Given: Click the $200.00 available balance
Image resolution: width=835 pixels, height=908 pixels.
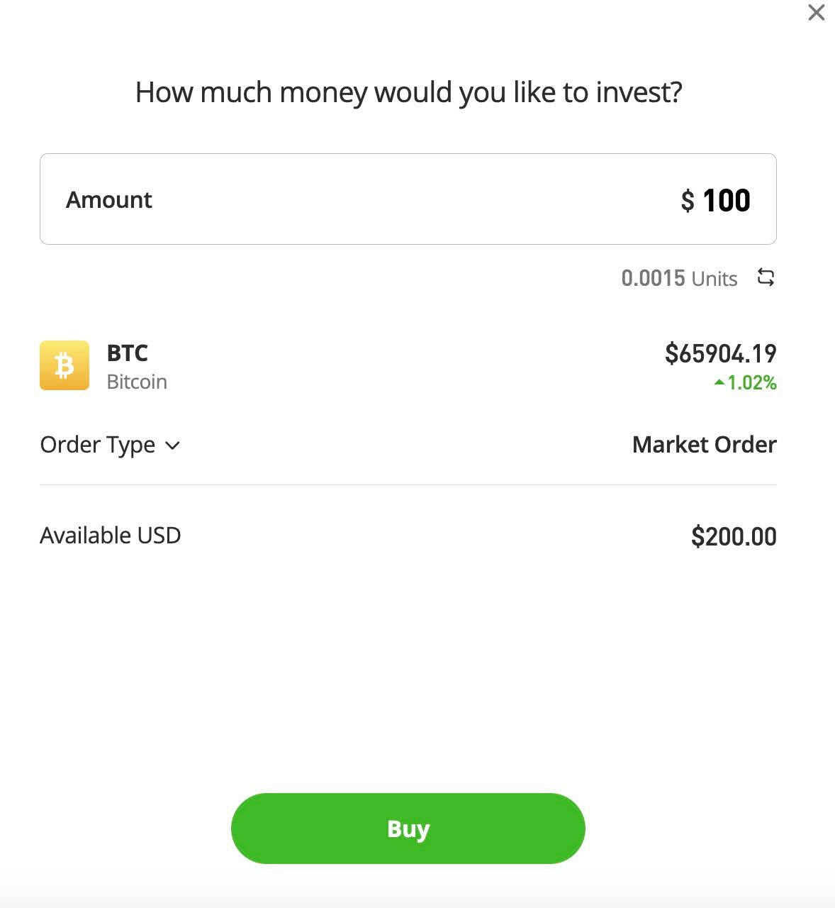Looking at the screenshot, I should [x=734, y=536].
